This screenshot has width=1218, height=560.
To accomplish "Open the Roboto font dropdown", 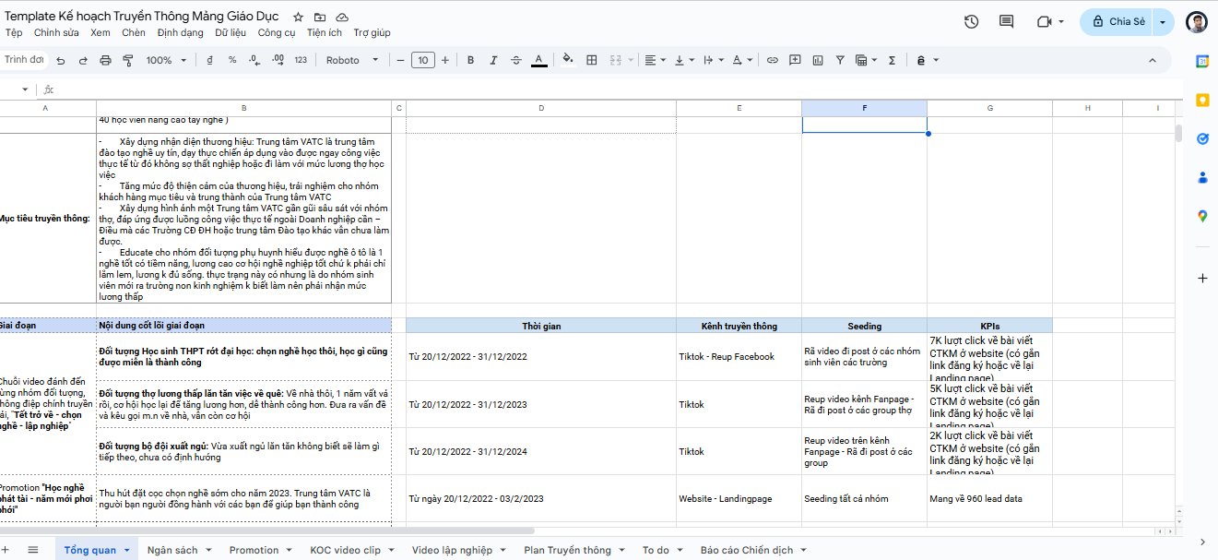I will point(352,60).
